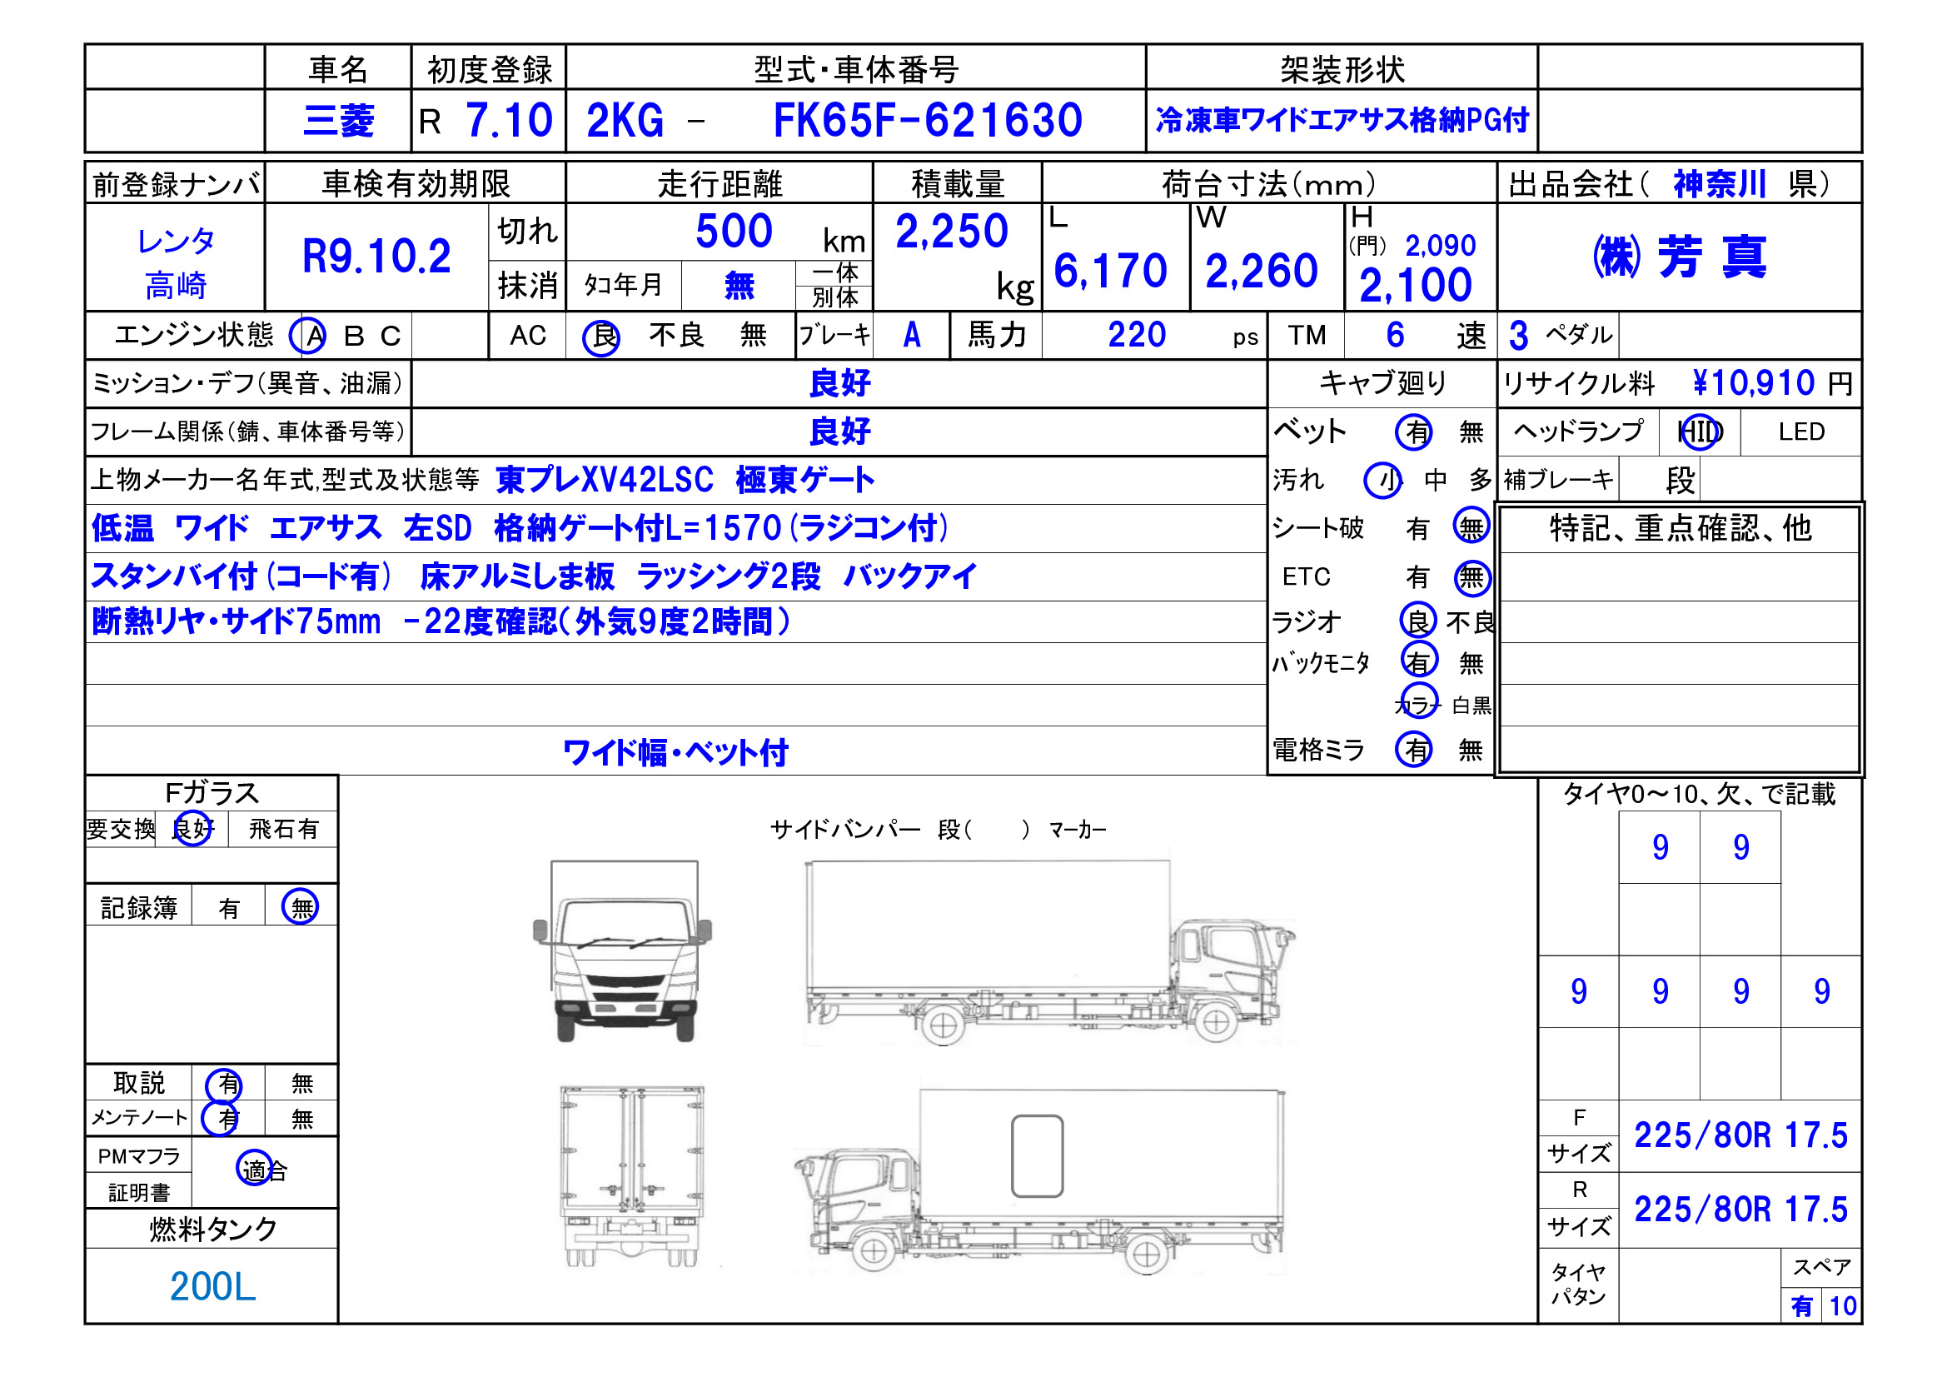Click the 500 km mileage value
Screen dimensions: 1947x1377
734,232
